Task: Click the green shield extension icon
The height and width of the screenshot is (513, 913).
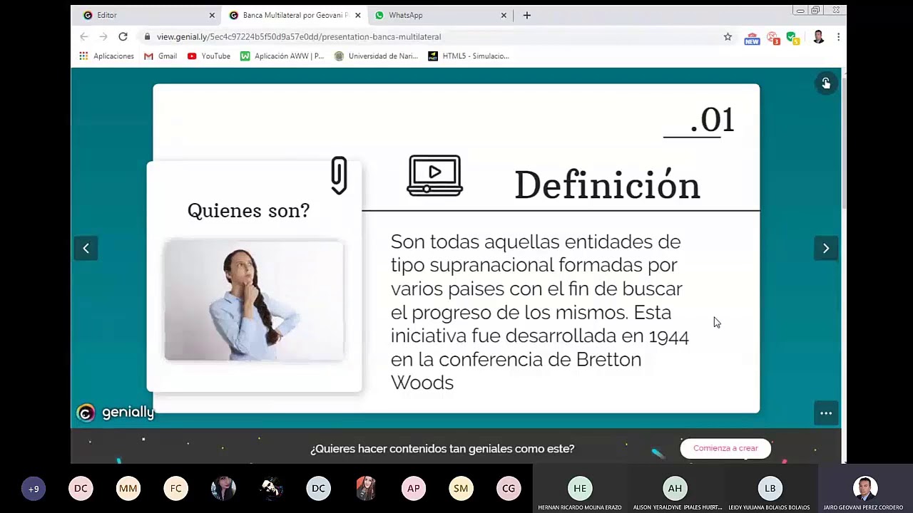Action: (792, 38)
